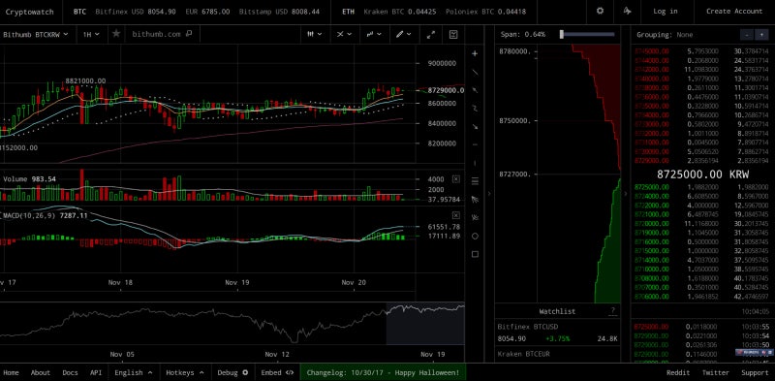This screenshot has height=381, width=775.
Task: Click the Create Account button
Action: 734,11
